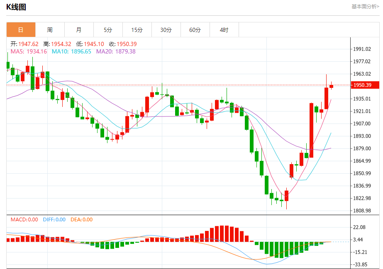This screenshot has width=383, height=269.
Task: Click the 1822.98 price axis label
Action: (362, 198)
